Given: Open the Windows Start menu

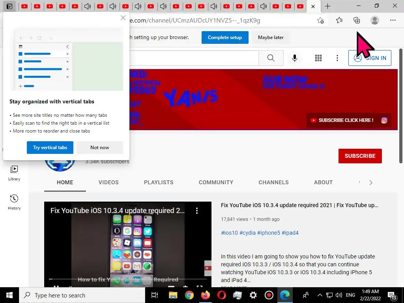Looking at the screenshot, I should (x=9, y=295).
